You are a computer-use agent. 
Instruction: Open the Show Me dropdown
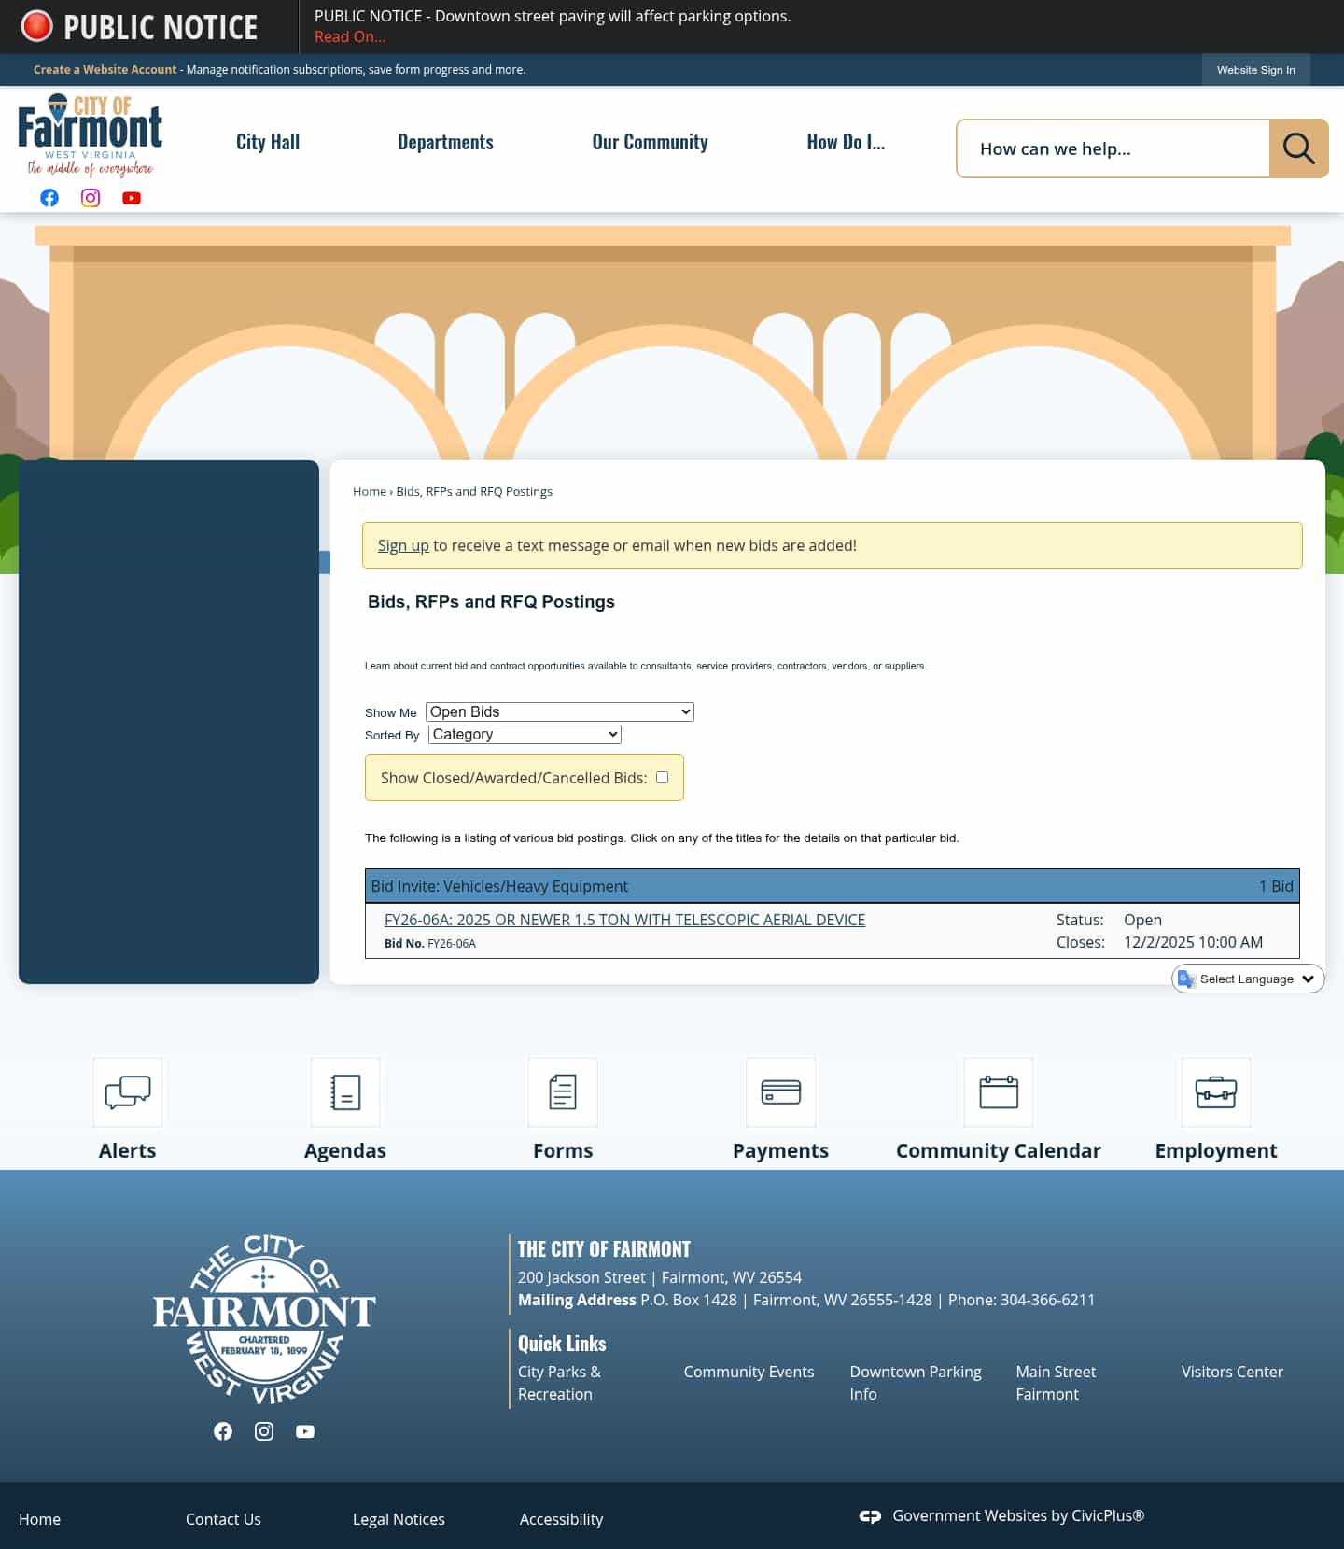tap(560, 711)
